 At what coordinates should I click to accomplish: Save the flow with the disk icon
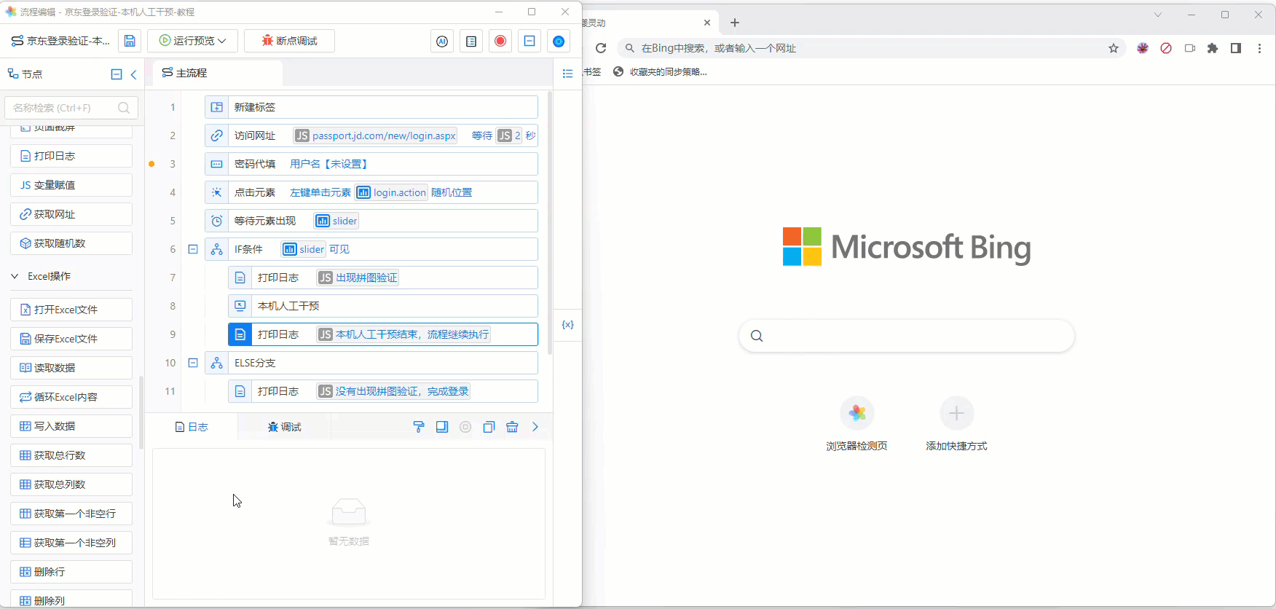click(130, 41)
